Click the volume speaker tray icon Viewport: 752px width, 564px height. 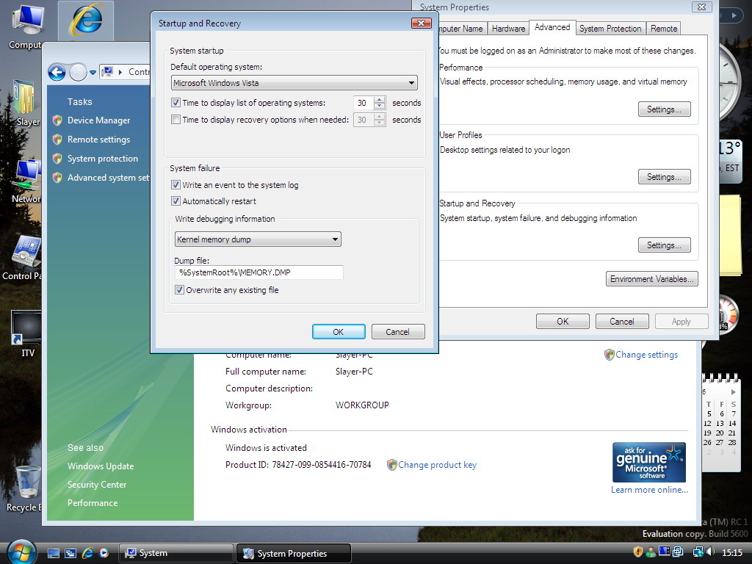[x=711, y=552]
